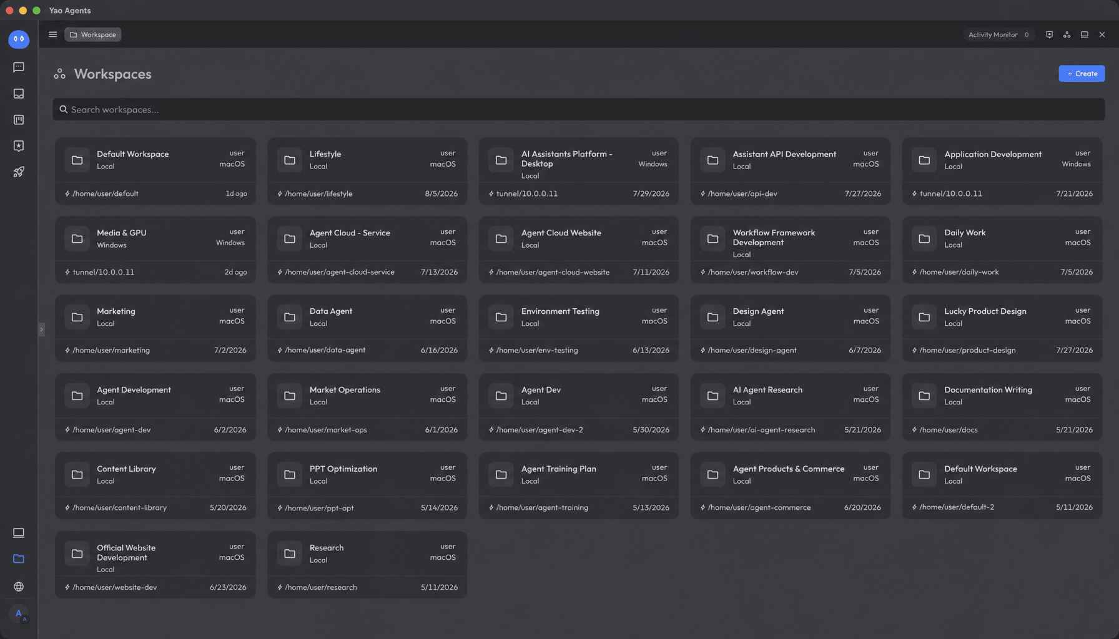The height and width of the screenshot is (639, 1119).
Task: Open the Activity Monitor
Action: (x=998, y=34)
